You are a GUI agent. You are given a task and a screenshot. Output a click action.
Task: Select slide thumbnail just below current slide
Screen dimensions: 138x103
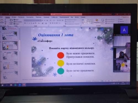[x=10, y=55]
